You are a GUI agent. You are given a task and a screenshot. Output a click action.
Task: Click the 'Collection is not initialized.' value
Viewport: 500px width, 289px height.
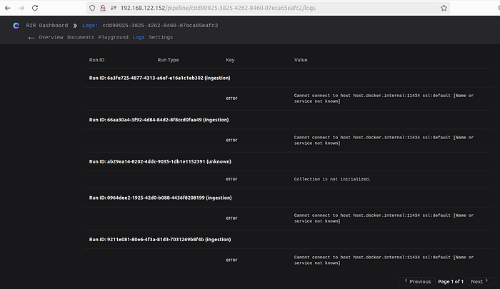[x=332, y=179]
